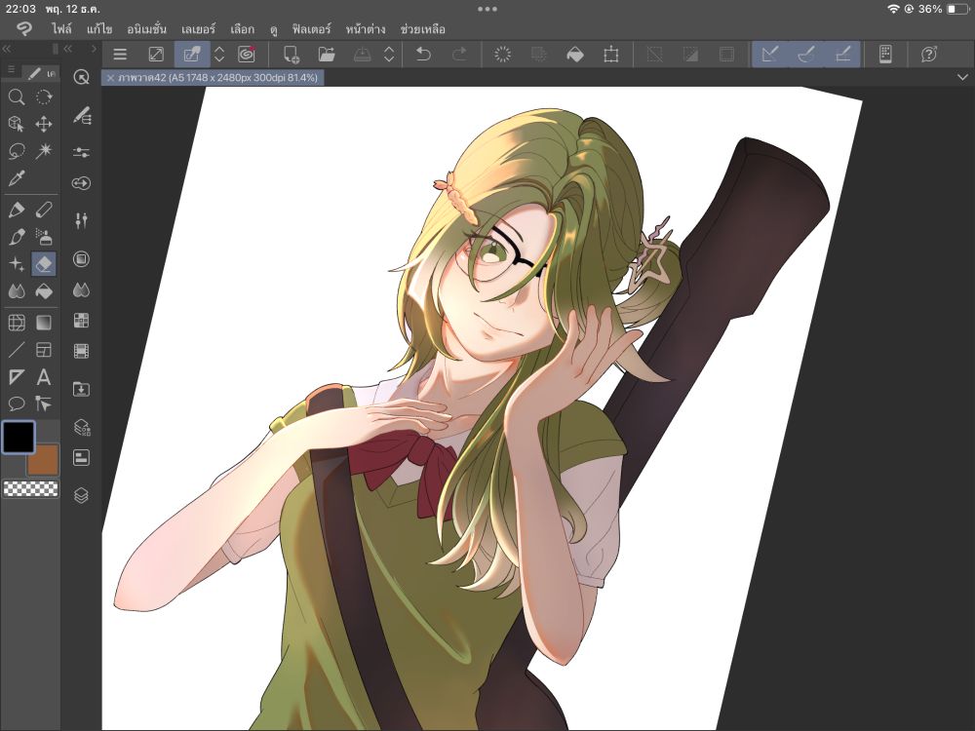This screenshot has width=975, height=731.
Task: Toggle the touch operation edit mode button
Action: (192, 55)
